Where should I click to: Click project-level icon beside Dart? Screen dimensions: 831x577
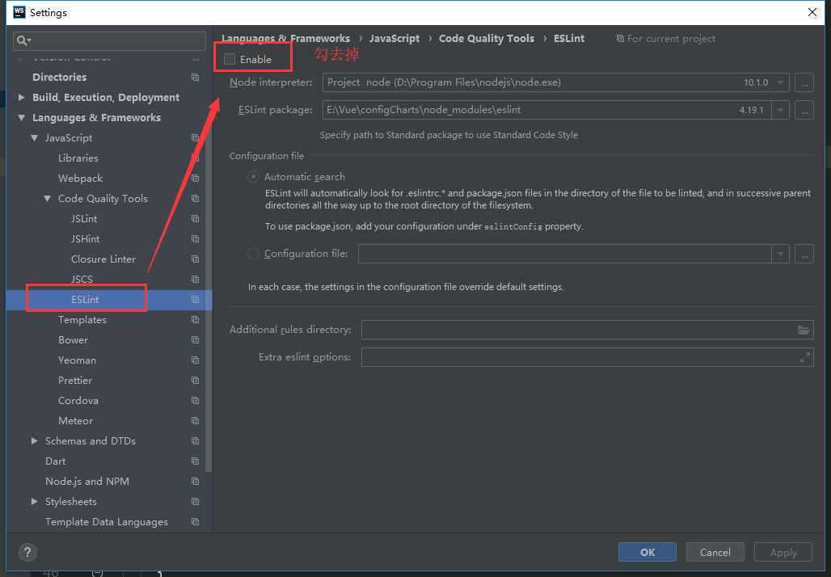click(195, 461)
